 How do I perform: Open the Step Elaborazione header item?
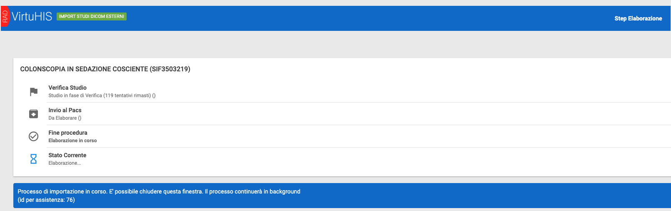pyautogui.click(x=638, y=18)
